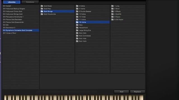
Task: Select EW Silk library
Action: pyautogui.click(x=21, y=25)
